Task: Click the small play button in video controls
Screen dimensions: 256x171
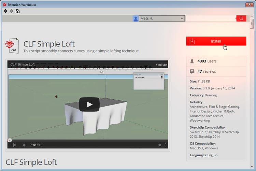Action: point(15,145)
